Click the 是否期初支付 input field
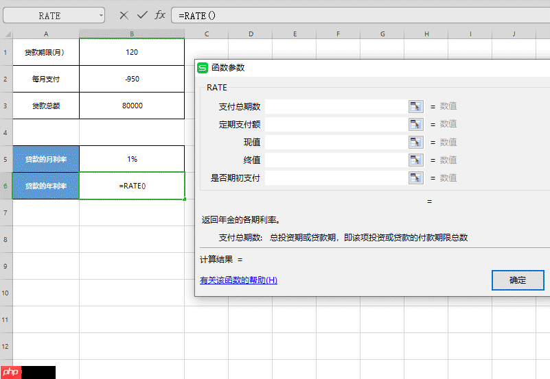550x379 pixels. click(336, 178)
